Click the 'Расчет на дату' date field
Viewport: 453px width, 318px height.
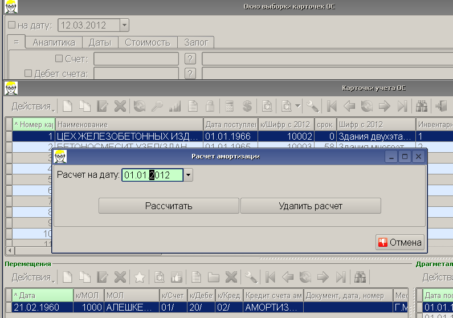pyautogui.click(x=152, y=176)
